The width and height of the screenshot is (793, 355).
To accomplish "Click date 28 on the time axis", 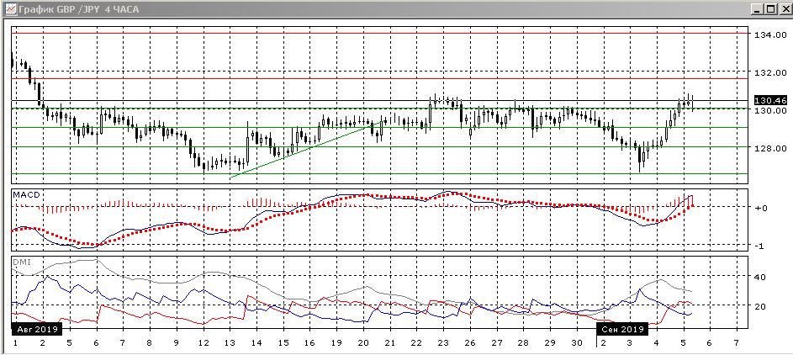I will 523,343.
